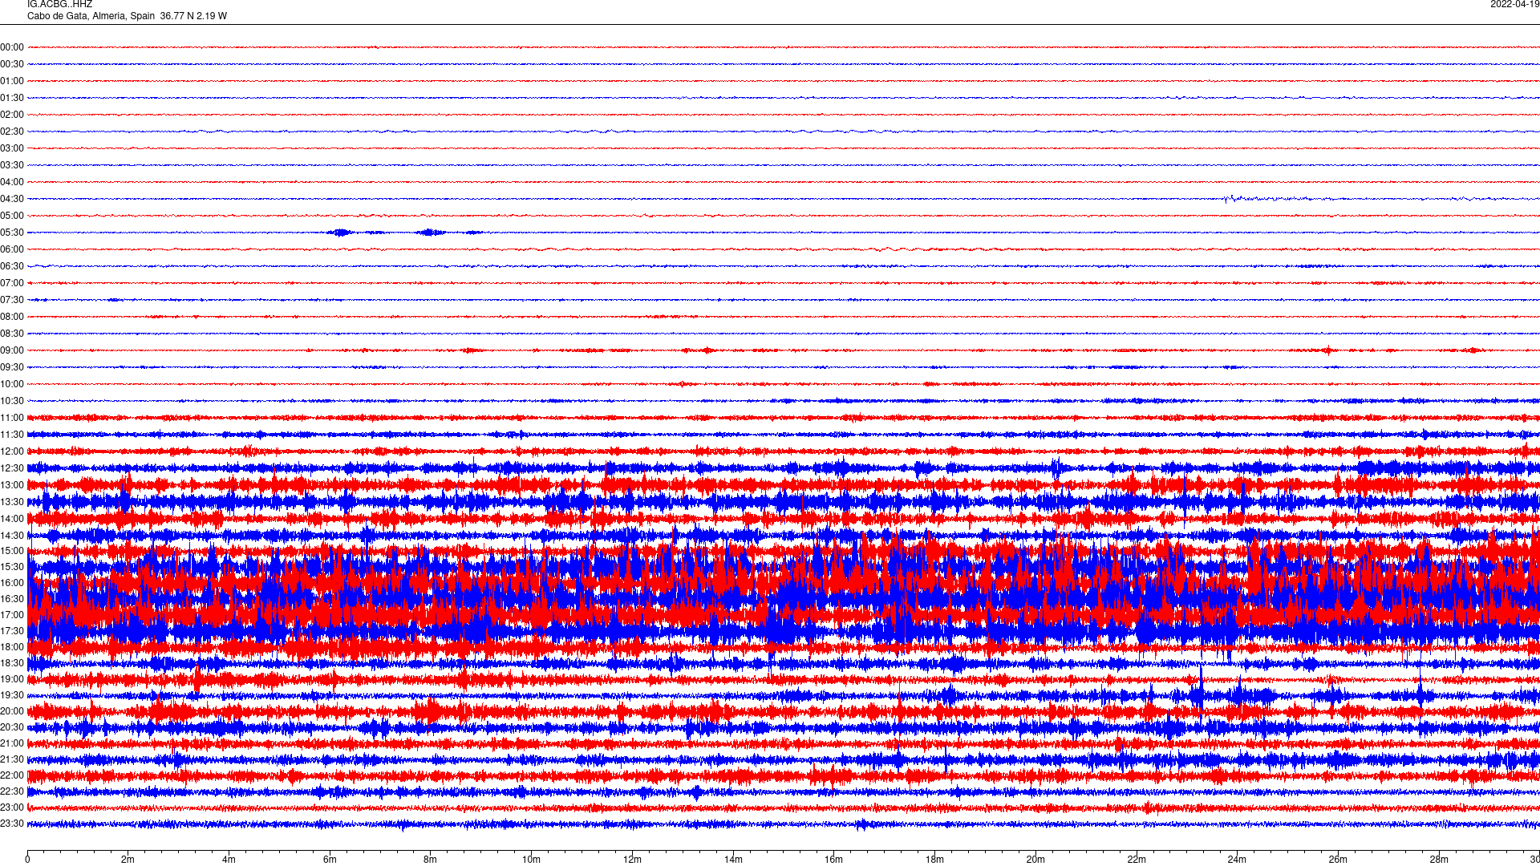
Task: Select the 14:30 time row label
Action: 12,536
